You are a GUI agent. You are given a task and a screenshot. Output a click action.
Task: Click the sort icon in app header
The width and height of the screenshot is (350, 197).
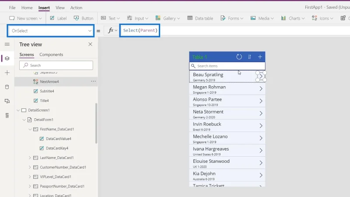click(249, 57)
